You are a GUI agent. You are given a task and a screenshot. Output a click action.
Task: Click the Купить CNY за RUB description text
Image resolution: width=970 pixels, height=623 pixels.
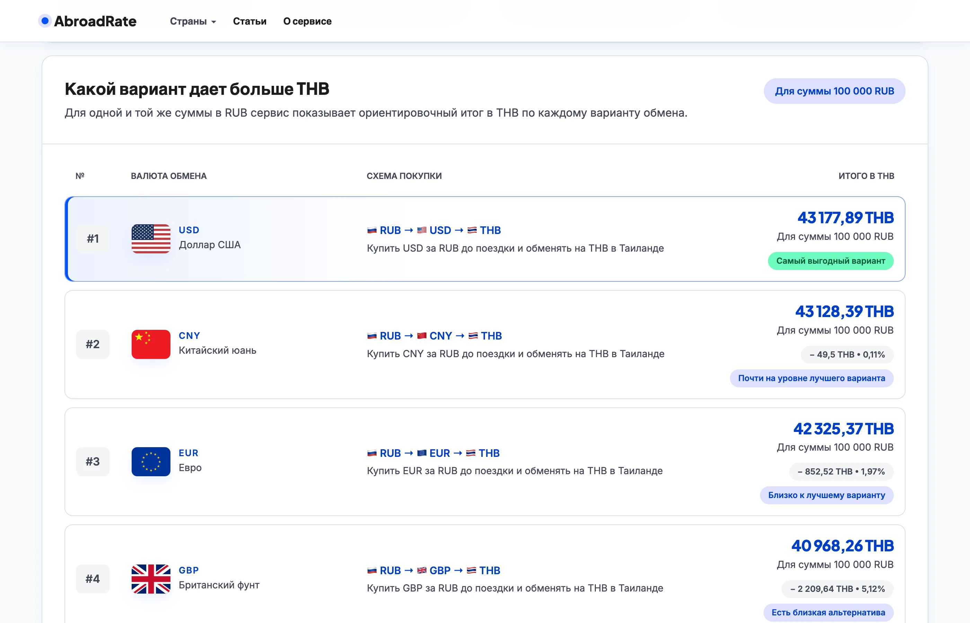pyautogui.click(x=516, y=354)
